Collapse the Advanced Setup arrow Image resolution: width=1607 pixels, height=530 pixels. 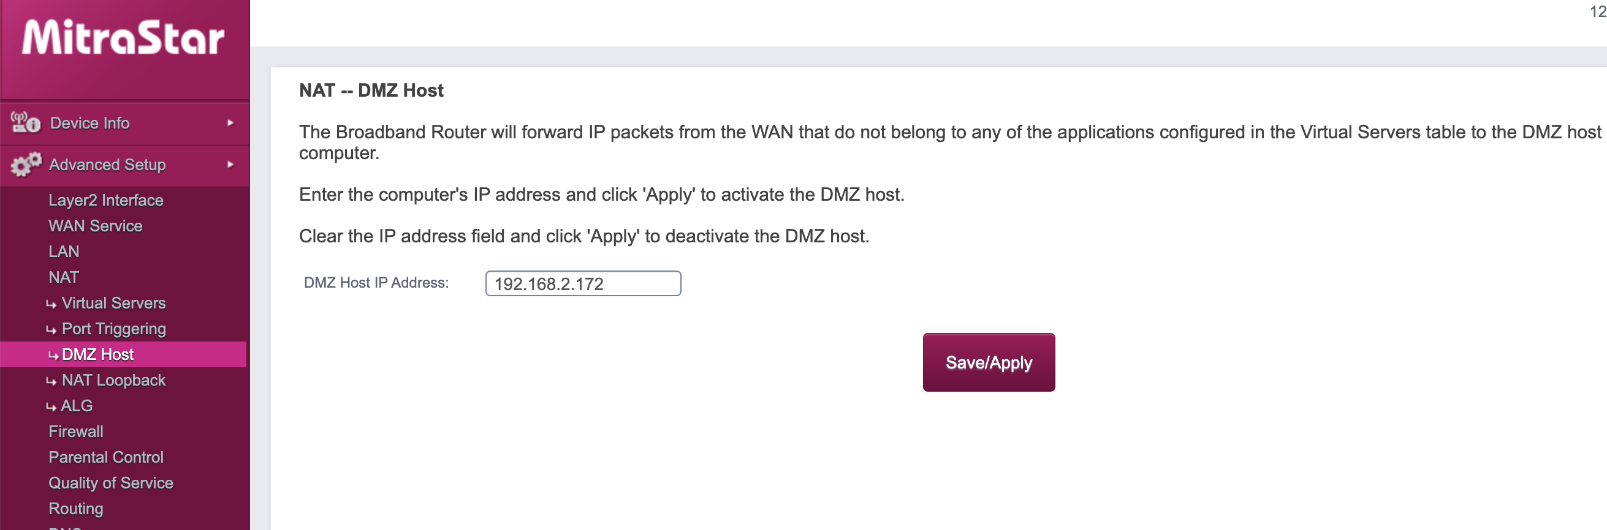pyautogui.click(x=230, y=165)
